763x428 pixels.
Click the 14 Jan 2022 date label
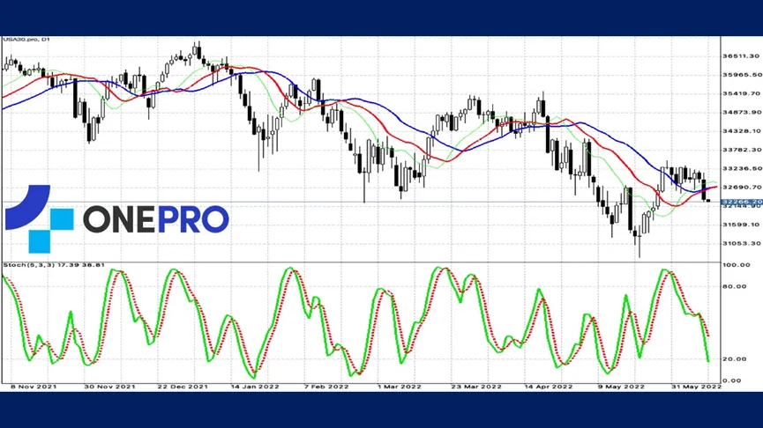pyautogui.click(x=255, y=387)
